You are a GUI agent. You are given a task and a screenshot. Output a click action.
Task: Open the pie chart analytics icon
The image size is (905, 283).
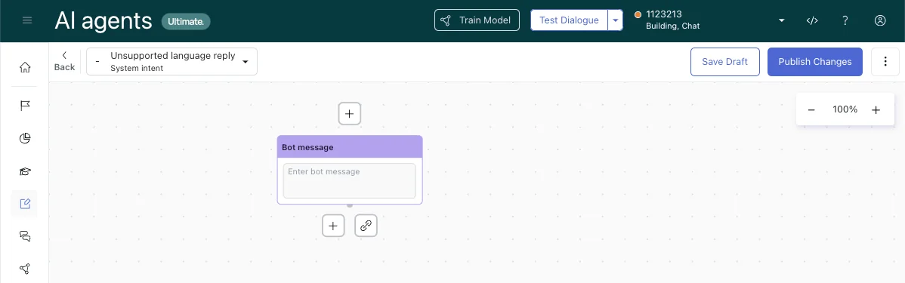[25, 138]
